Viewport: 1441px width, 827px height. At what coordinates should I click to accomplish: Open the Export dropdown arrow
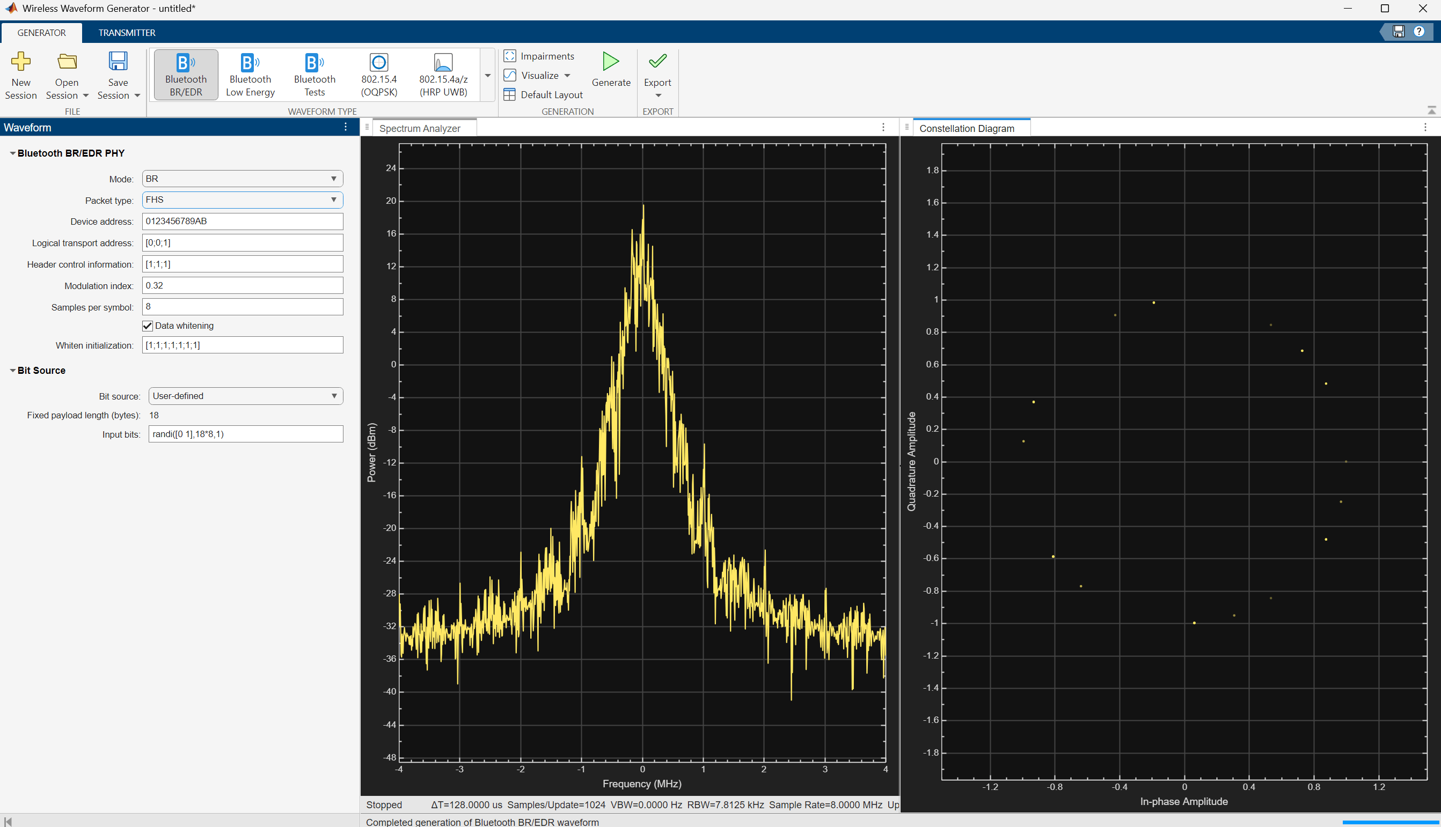click(x=658, y=95)
